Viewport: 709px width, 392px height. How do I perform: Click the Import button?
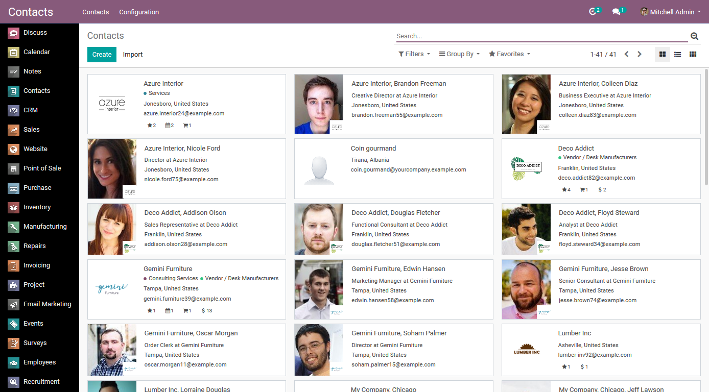[x=132, y=54]
